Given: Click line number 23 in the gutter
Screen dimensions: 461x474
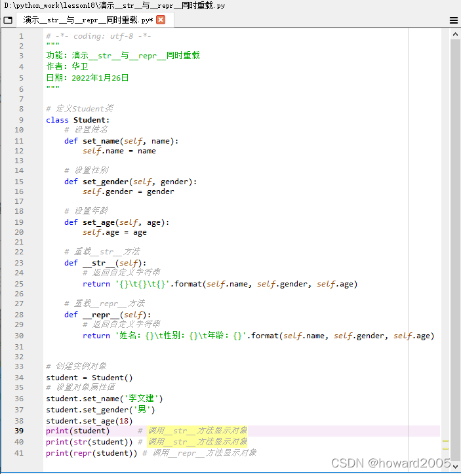Looking at the screenshot, I should point(19,263).
